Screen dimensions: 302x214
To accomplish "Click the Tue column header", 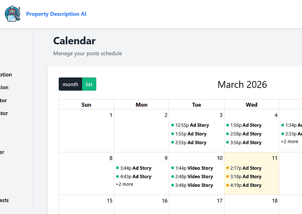I will coord(196,105).
